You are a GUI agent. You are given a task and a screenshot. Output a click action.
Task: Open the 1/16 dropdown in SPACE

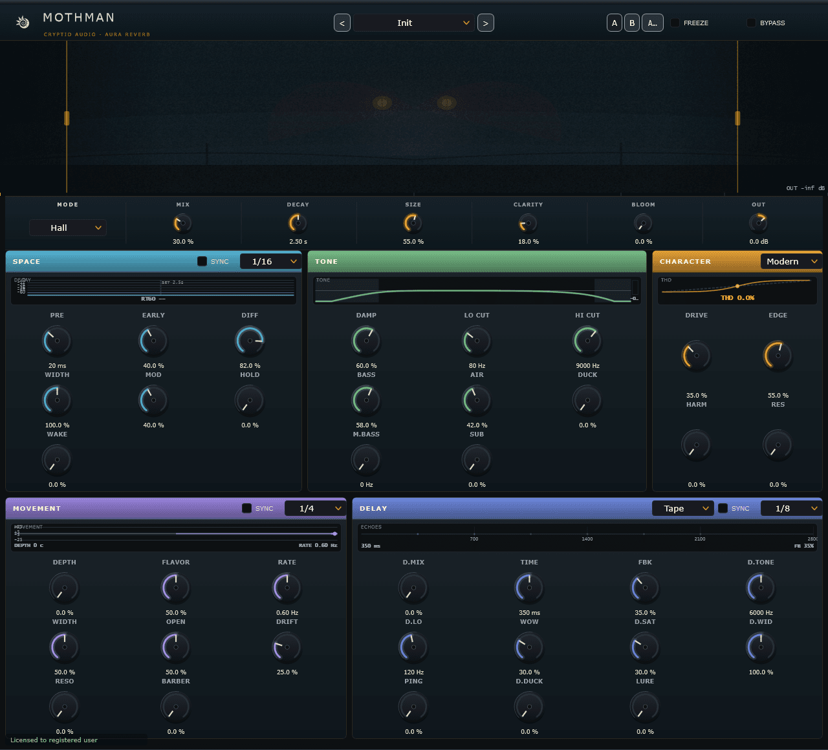click(x=271, y=261)
